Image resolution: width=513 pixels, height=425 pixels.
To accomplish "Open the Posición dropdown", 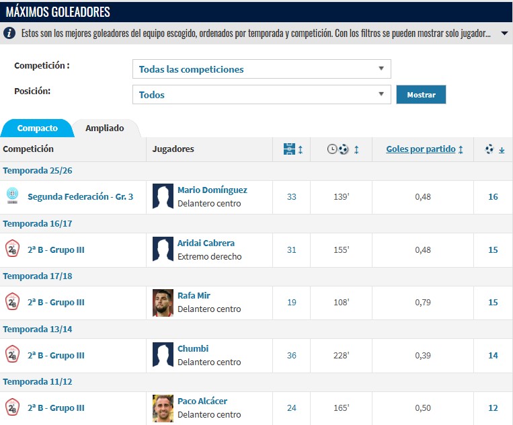I will point(262,95).
